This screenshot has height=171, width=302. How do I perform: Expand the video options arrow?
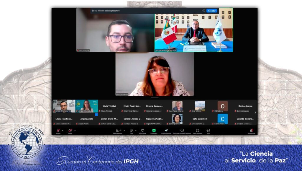75,130
